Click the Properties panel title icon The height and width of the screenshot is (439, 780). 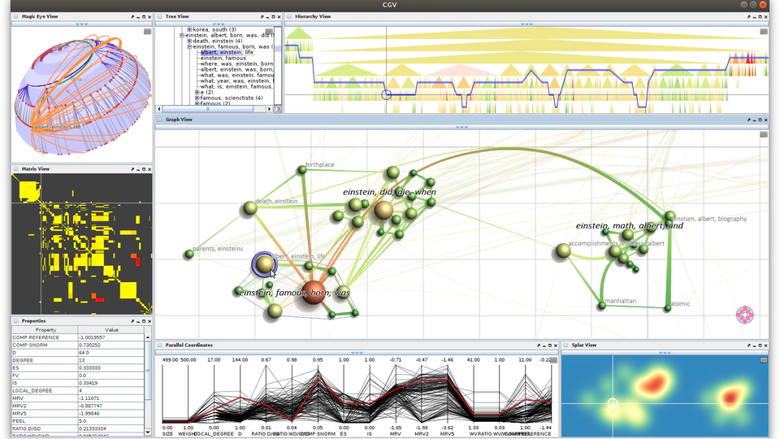(16, 321)
